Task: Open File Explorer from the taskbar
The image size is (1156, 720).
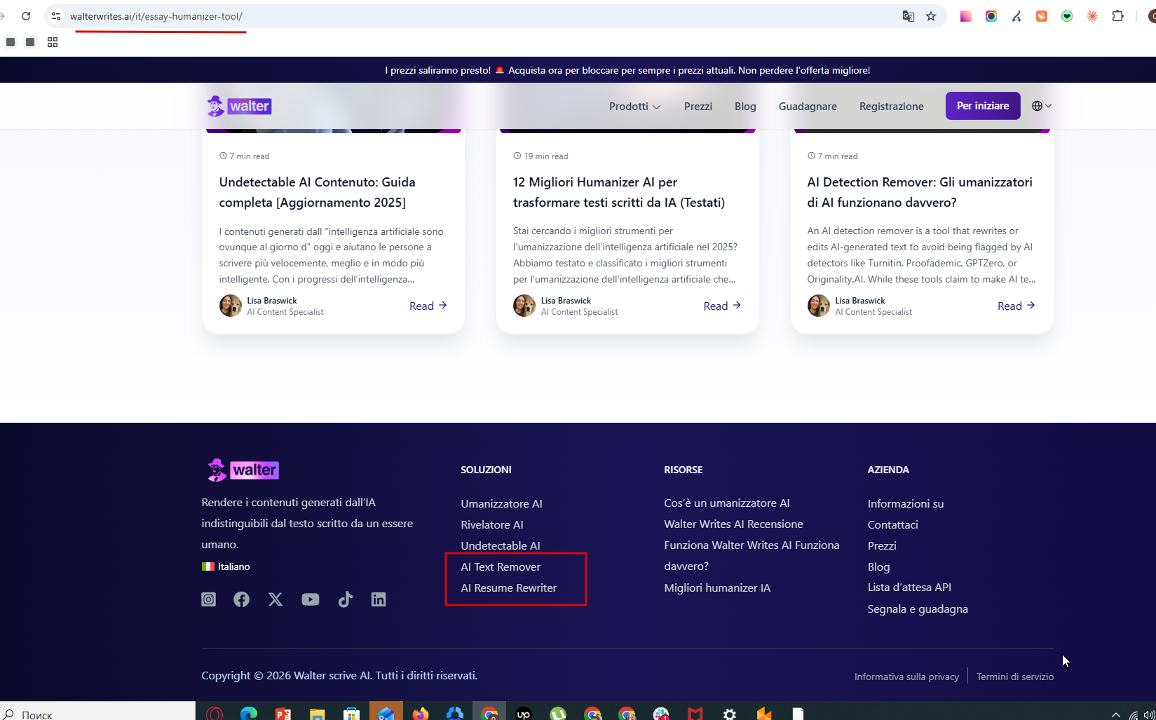Action: [318, 714]
